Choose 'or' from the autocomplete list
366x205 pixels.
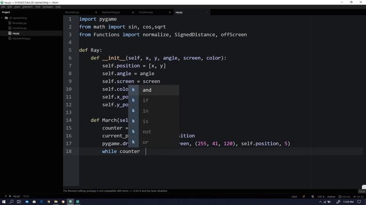(x=154, y=142)
